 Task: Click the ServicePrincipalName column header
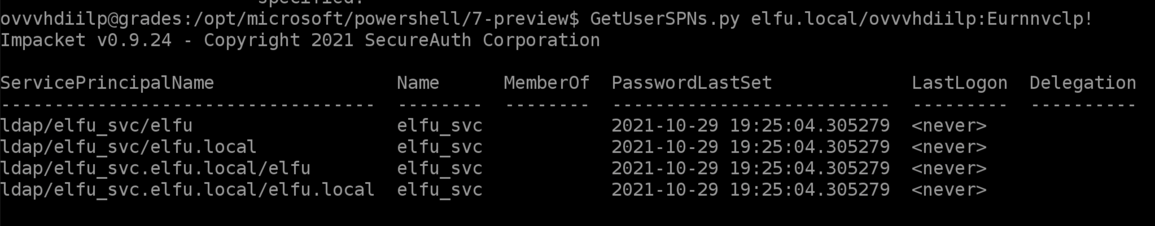tap(107, 83)
